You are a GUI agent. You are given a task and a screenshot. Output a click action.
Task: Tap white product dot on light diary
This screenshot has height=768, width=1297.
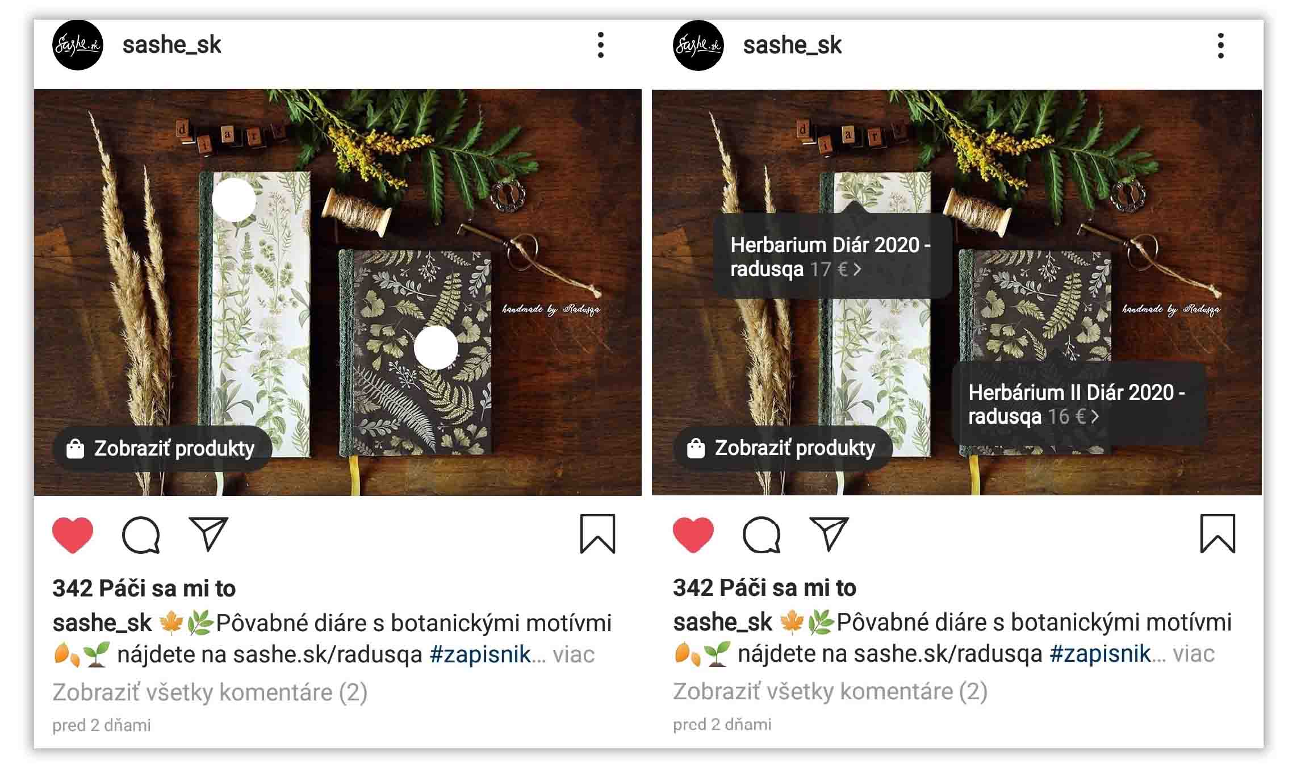click(x=234, y=199)
